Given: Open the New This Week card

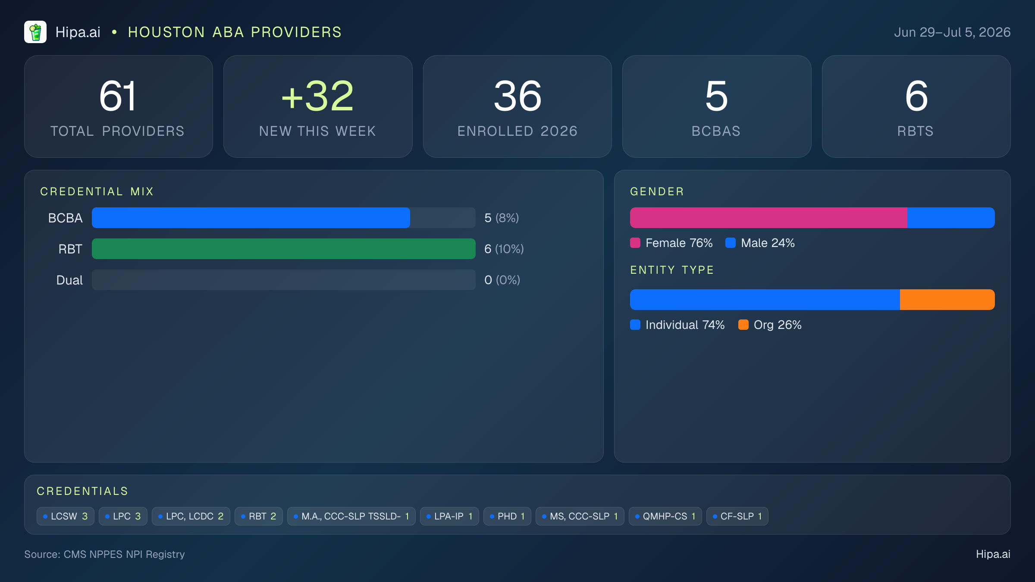Looking at the screenshot, I should 318,106.
